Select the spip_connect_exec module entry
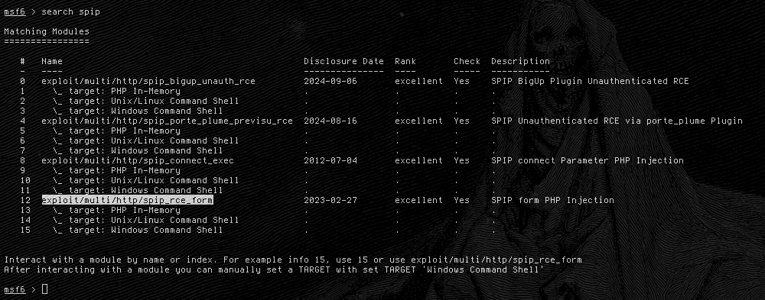 [x=138, y=160]
